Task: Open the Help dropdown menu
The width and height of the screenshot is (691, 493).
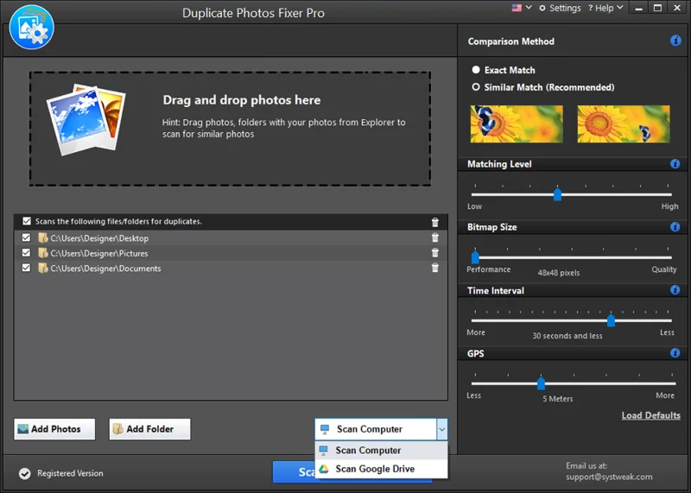Action: tap(605, 8)
